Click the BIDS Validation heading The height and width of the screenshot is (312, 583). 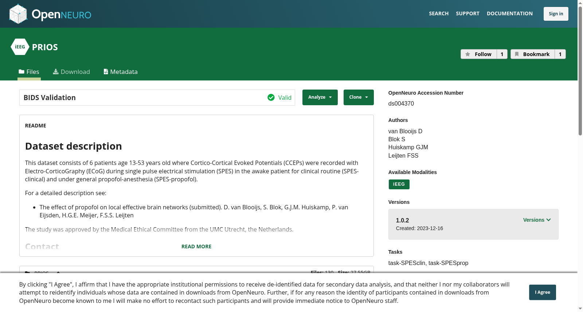[50, 98]
